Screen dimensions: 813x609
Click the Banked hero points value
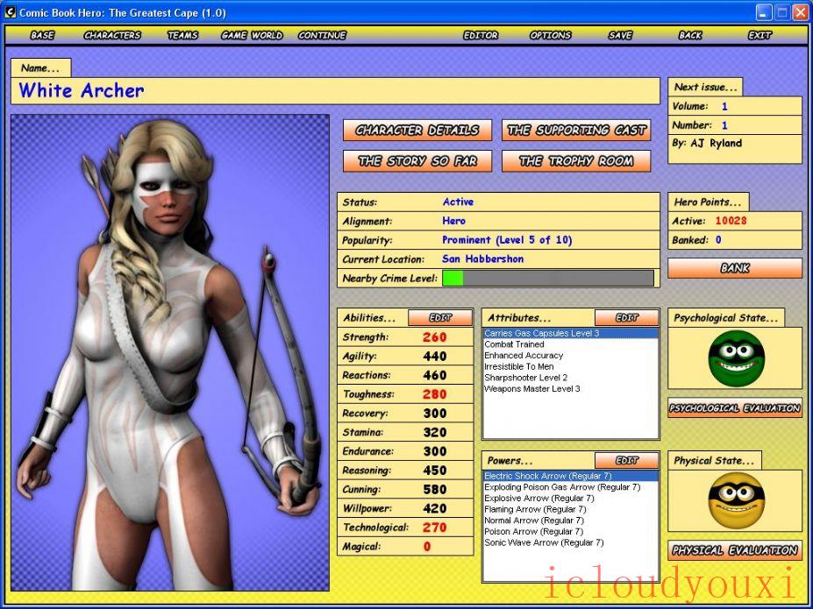(x=718, y=240)
